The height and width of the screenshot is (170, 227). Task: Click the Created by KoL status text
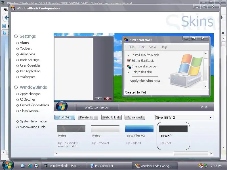click(x=136, y=92)
